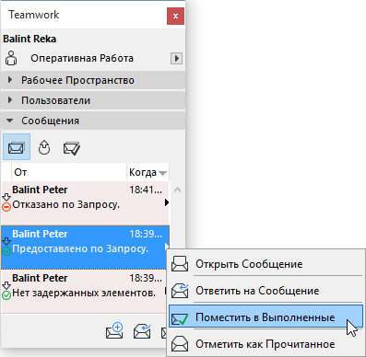366x357 pixels.
Task: Click the 18:41 timestamp of first message
Action: pos(146,190)
